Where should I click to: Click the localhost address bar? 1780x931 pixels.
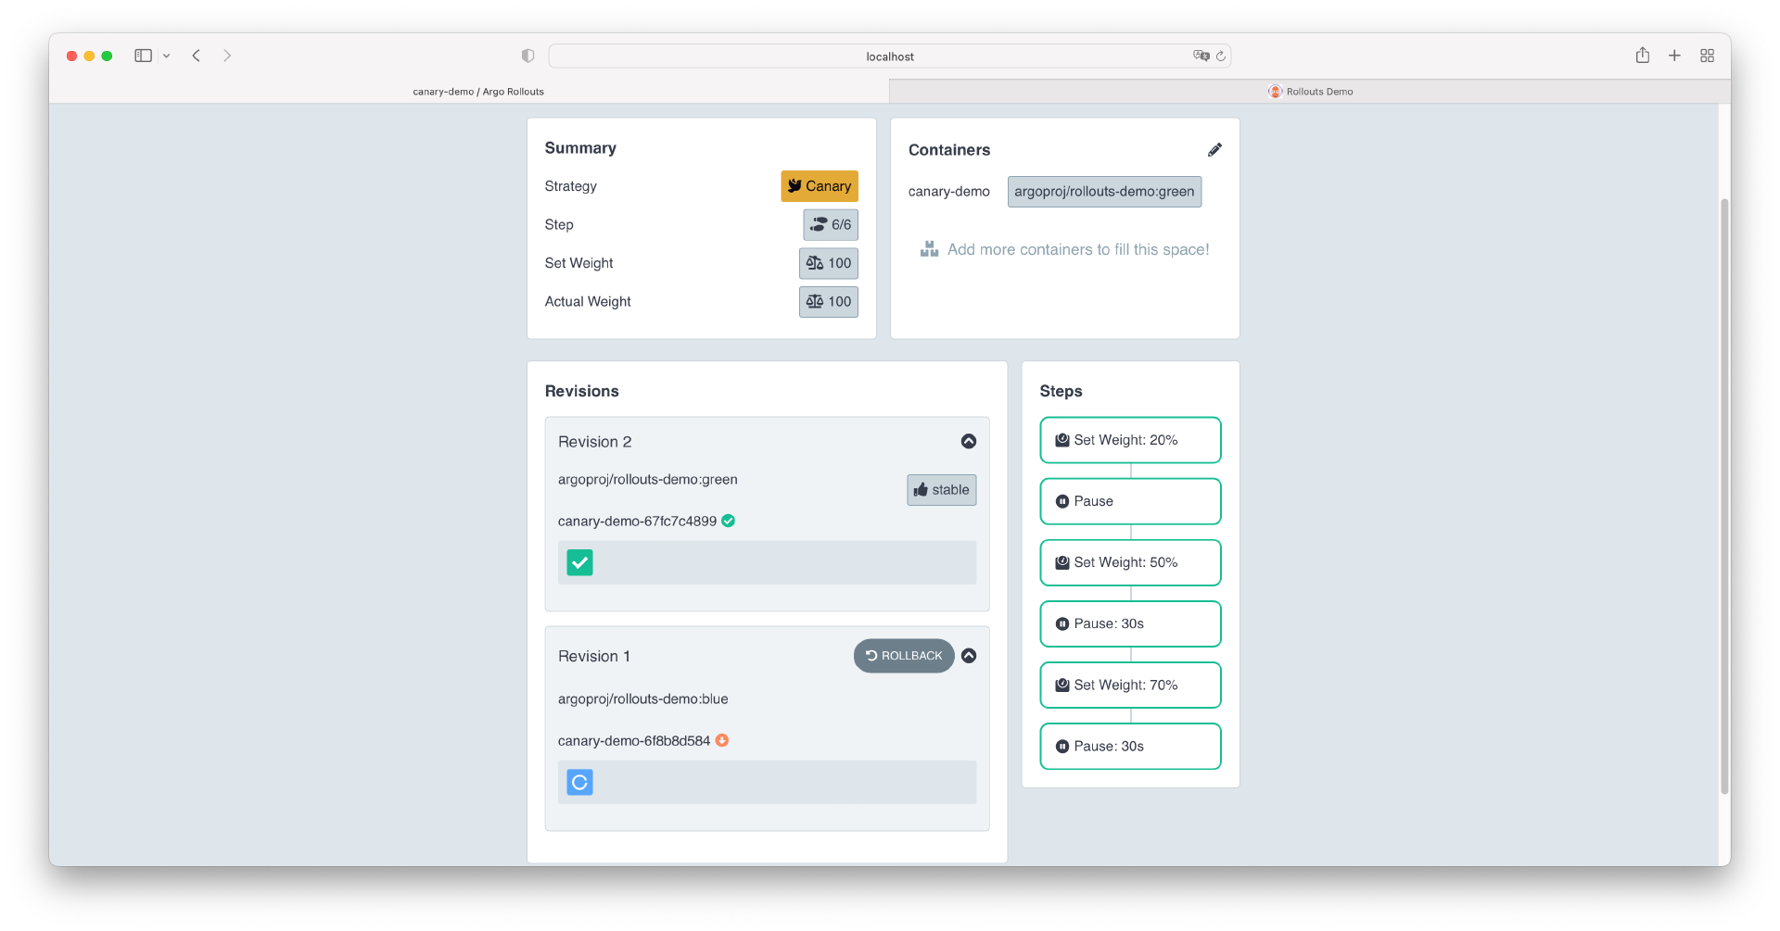[890, 57]
